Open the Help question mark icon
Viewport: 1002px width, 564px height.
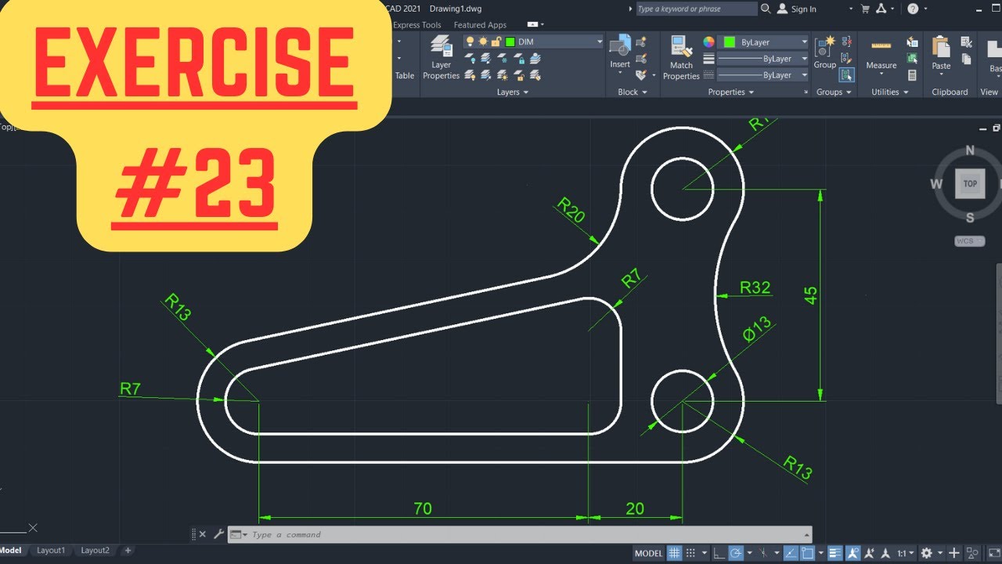913,9
